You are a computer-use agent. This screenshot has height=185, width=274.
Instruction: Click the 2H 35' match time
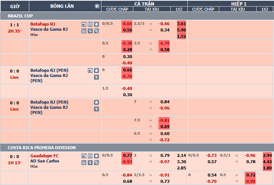14,31
